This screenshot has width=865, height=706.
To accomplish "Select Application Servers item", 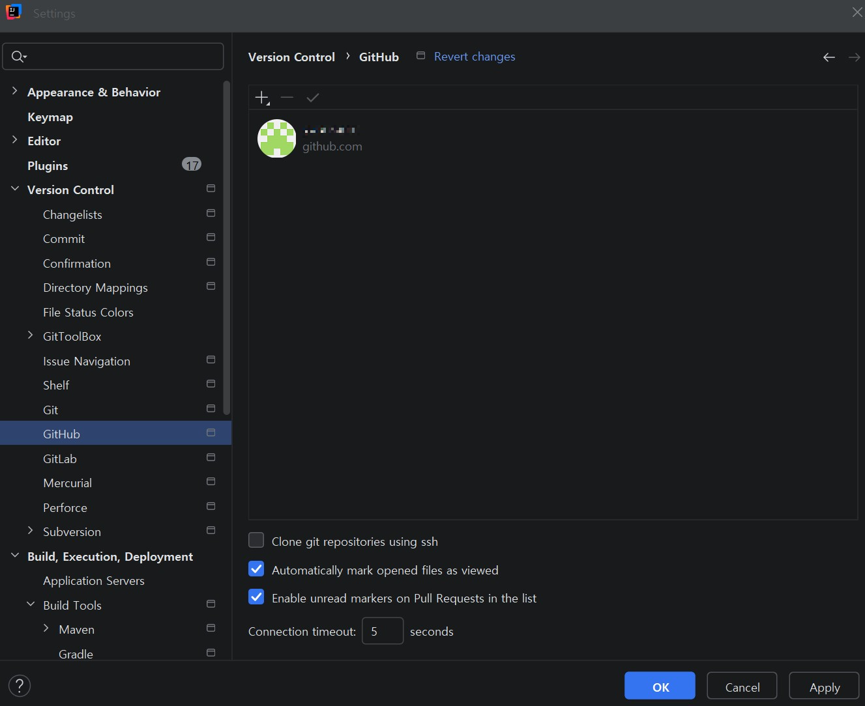I will coord(94,581).
